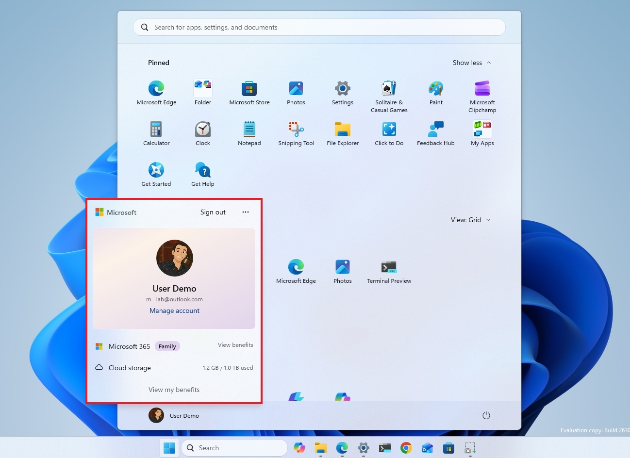The image size is (630, 458).
Task: Open Edge from the taskbar
Action: [342, 448]
